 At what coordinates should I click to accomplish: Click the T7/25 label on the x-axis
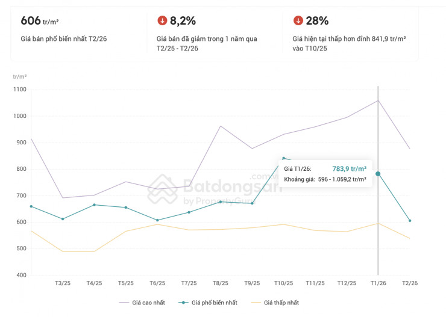click(x=189, y=283)
